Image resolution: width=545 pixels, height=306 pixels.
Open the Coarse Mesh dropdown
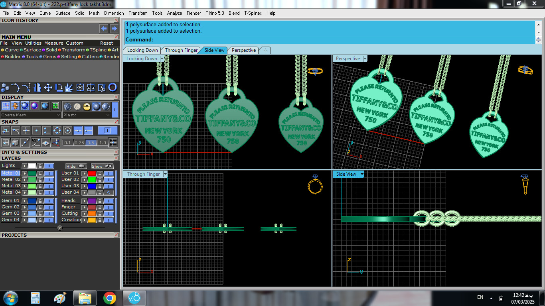31,115
